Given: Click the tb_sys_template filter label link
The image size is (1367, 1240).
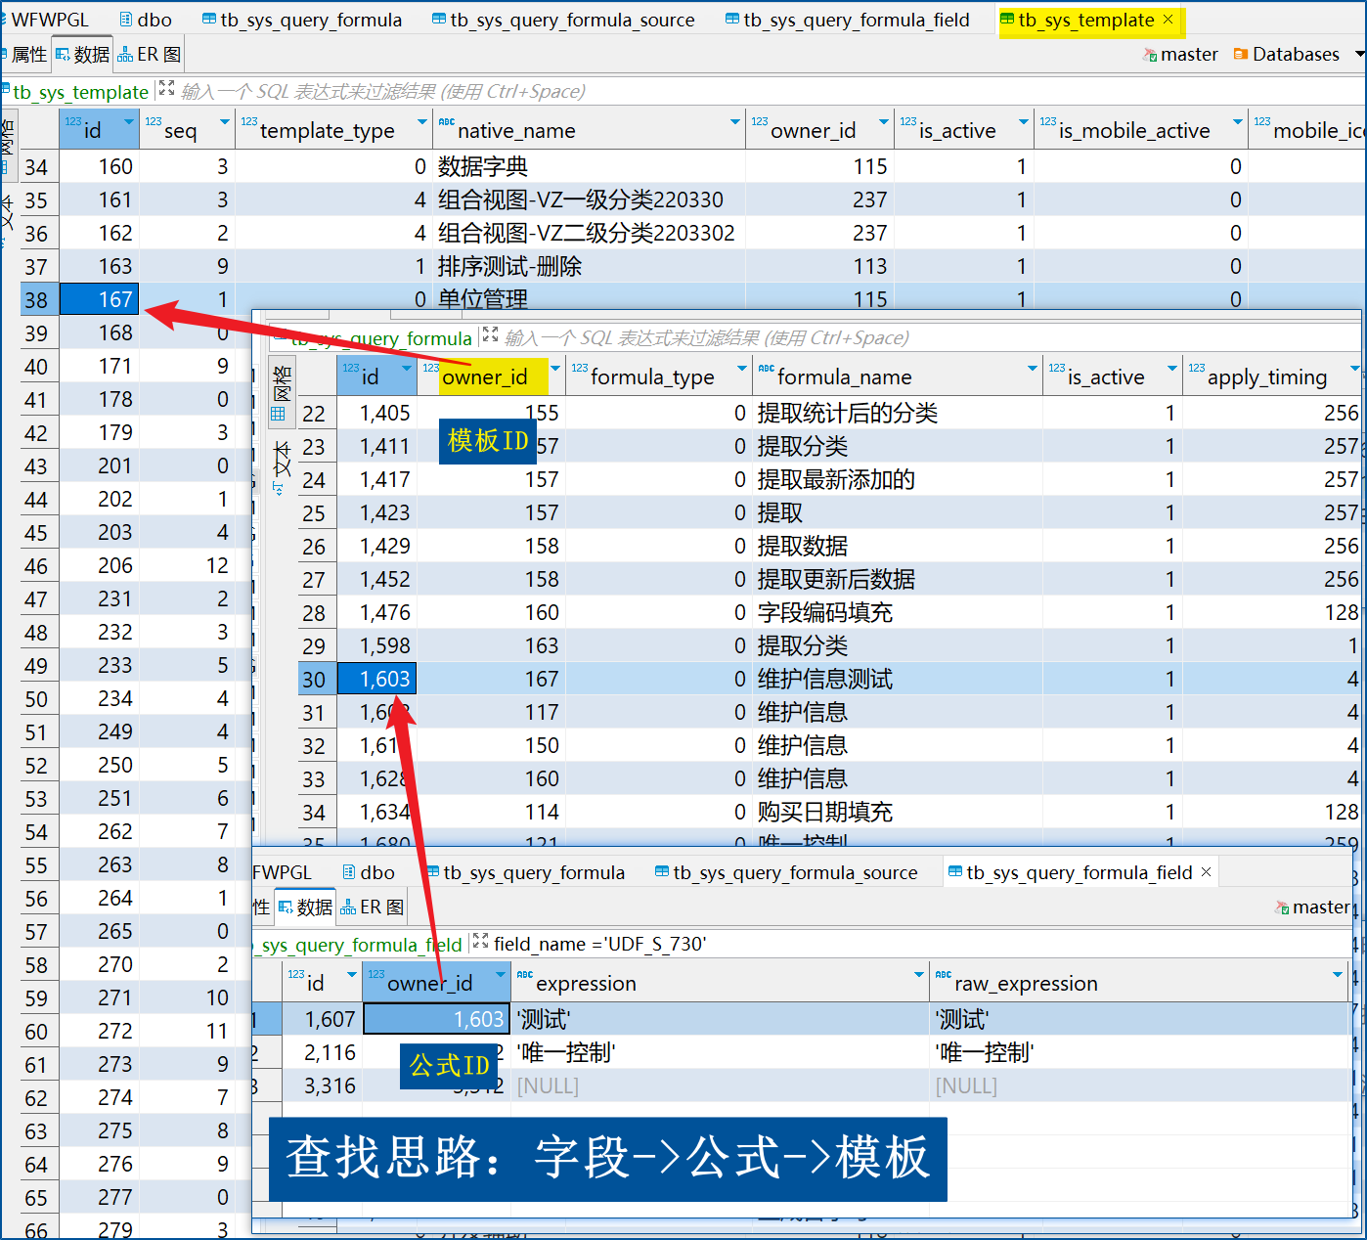Looking at the screenshot, I should click(80, 92).
